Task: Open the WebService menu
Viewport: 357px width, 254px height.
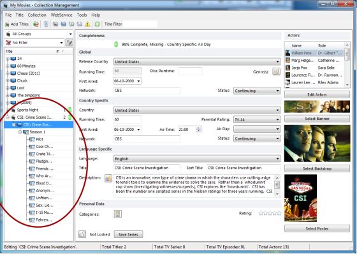Action: (x=61, y=15)
